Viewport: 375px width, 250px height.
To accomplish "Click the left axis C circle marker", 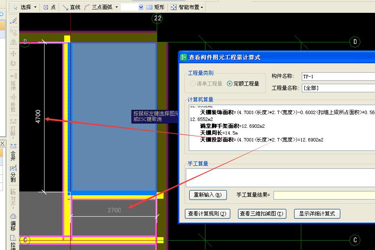I will (x=25, y=240).
